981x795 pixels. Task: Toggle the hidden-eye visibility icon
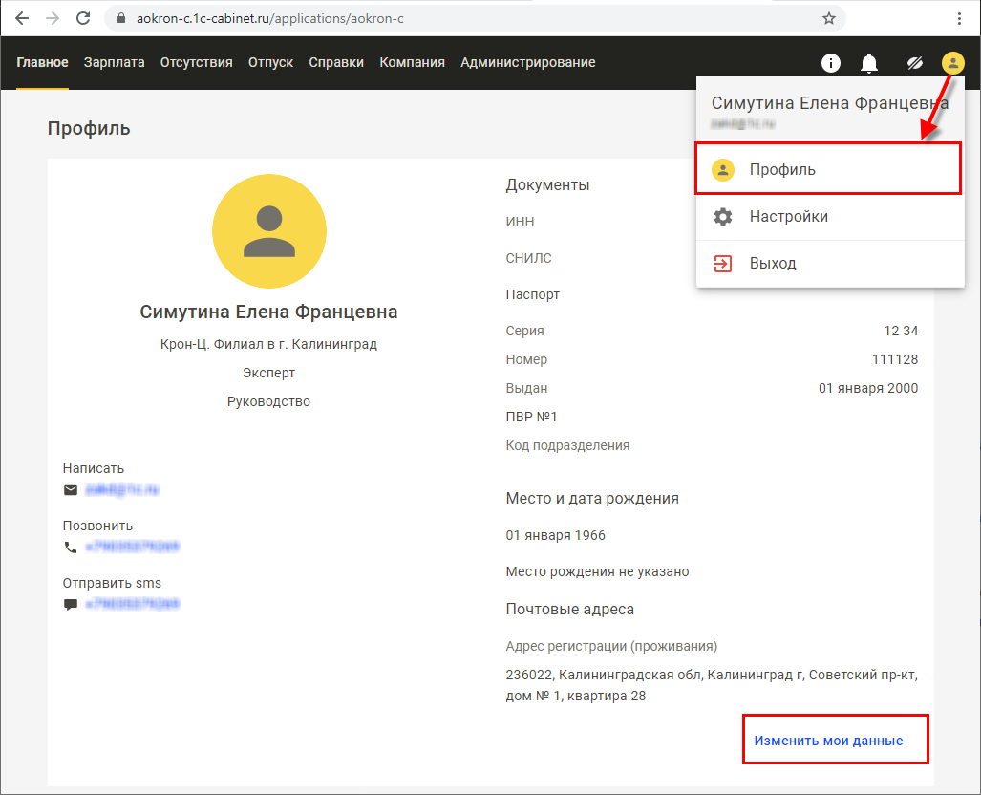click(914, 63)
